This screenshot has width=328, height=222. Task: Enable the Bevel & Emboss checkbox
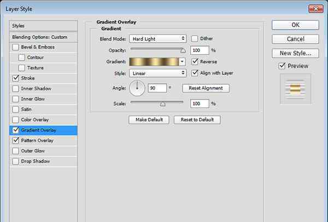15,47
